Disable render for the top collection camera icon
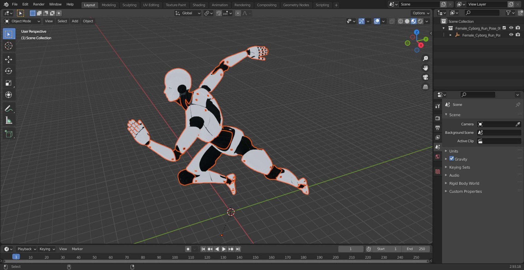Viewport: 524px width, 270px height. click(518, 28)
